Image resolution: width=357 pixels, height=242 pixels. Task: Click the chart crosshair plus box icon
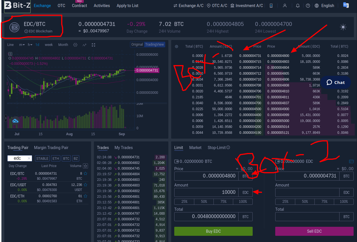pos(10,54)
